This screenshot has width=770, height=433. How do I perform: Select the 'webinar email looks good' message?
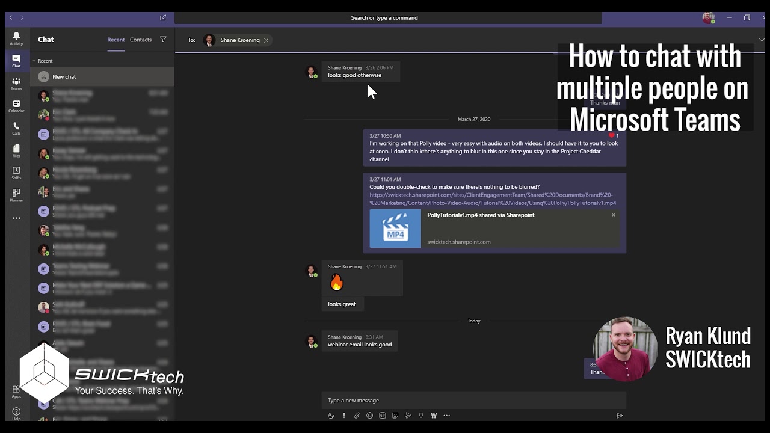[x=360, y=340]
